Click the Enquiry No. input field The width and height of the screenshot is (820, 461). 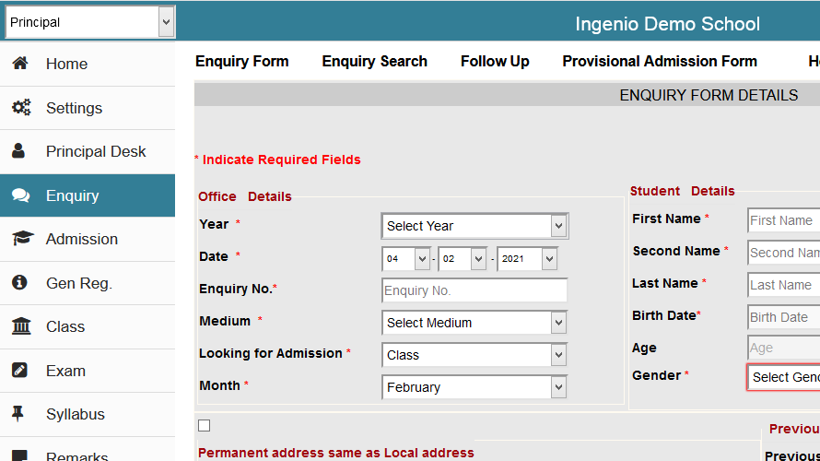coord(474,290)
